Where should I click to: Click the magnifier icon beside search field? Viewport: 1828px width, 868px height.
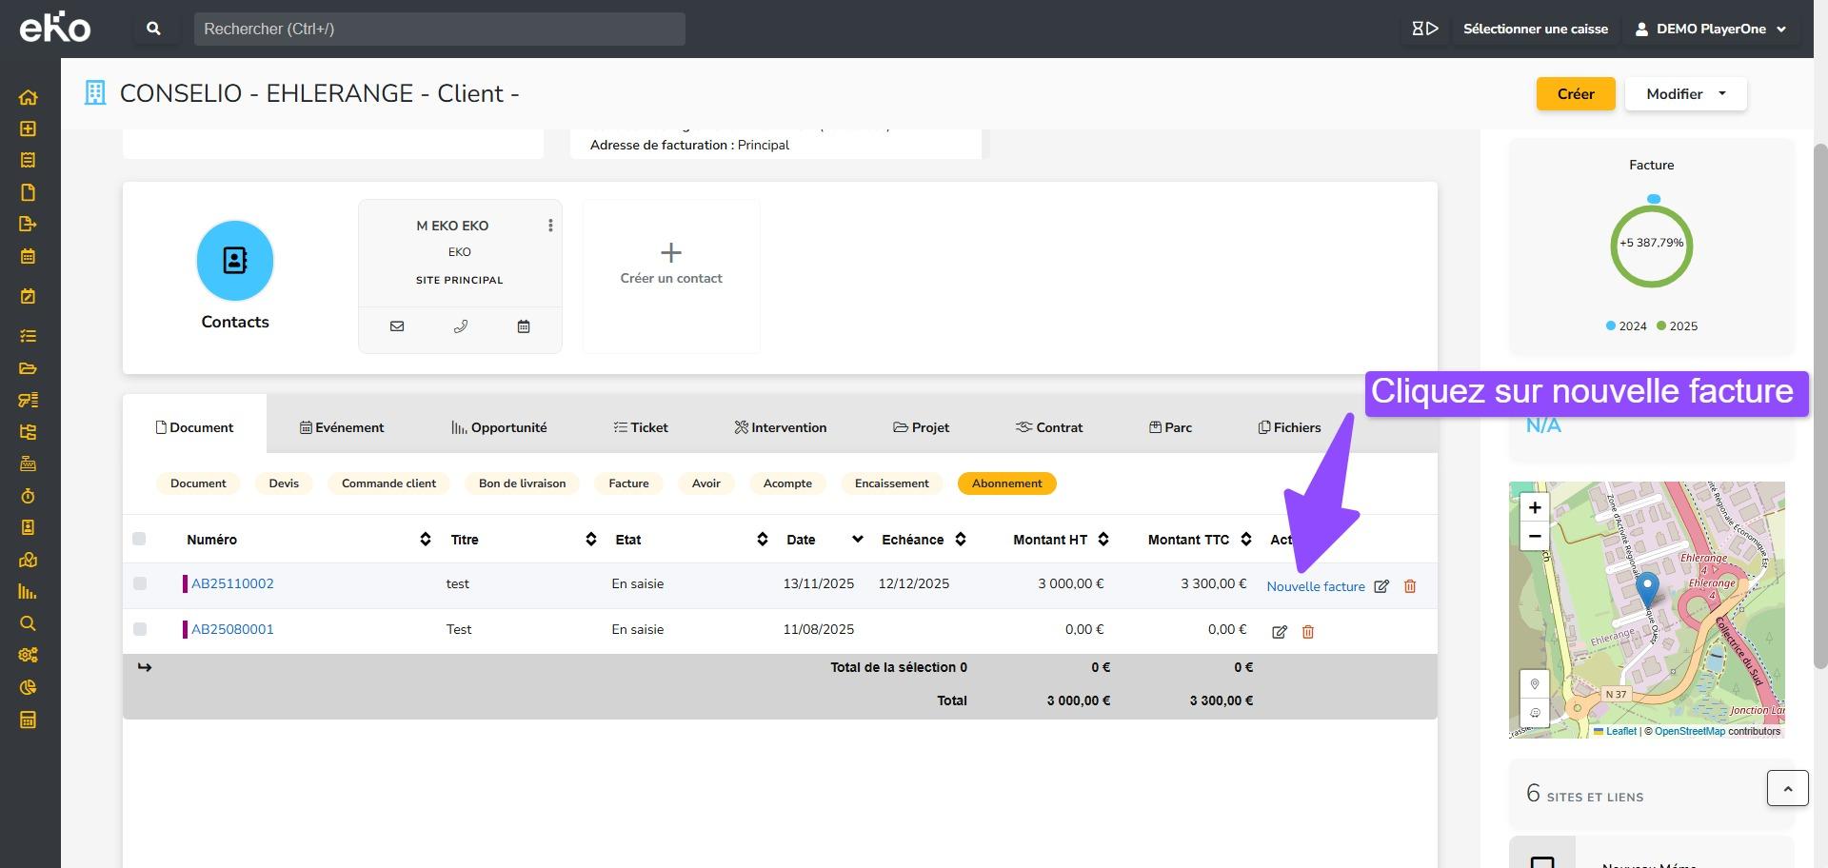(x=153, y=29)
